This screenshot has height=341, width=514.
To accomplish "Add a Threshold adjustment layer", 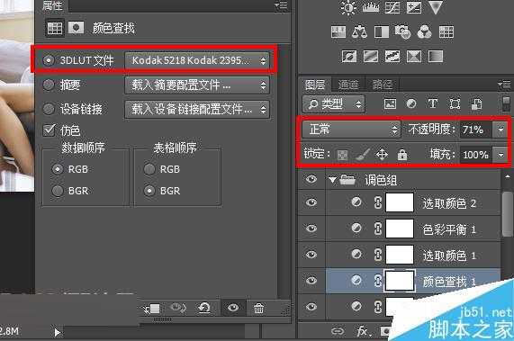I will coord(392,57).
